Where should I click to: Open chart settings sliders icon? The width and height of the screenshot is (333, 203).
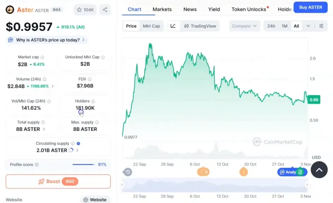pyautogui.click(x=321, y=26)
